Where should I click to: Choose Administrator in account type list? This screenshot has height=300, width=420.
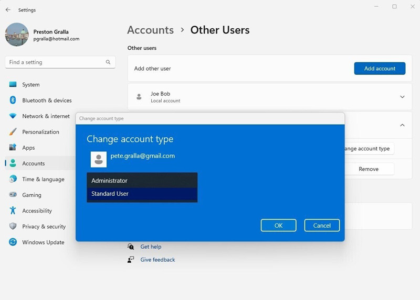(x=142, y=181)
